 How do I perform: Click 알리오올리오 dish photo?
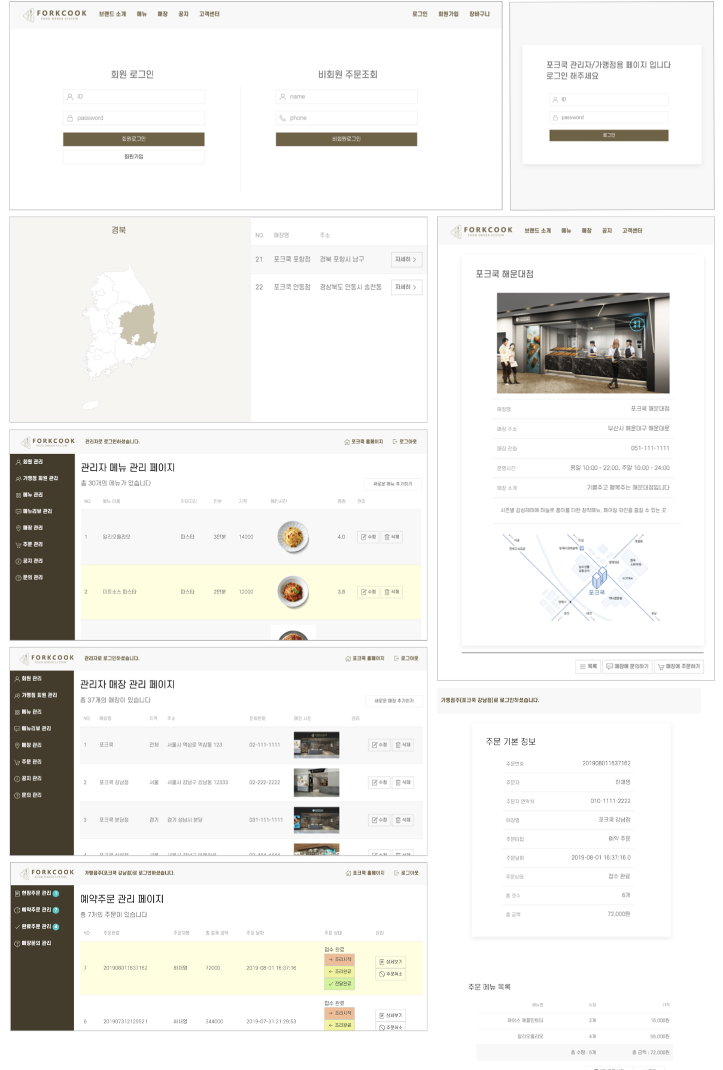pyautogui.click(x=293, y=537)
